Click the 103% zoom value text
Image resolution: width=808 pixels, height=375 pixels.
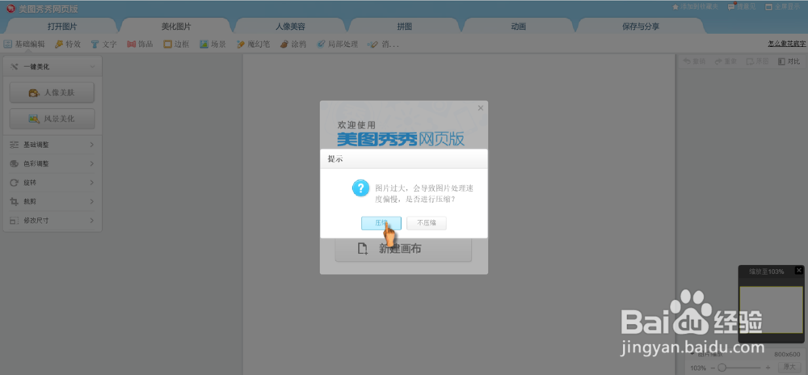[x=698, y=368]
